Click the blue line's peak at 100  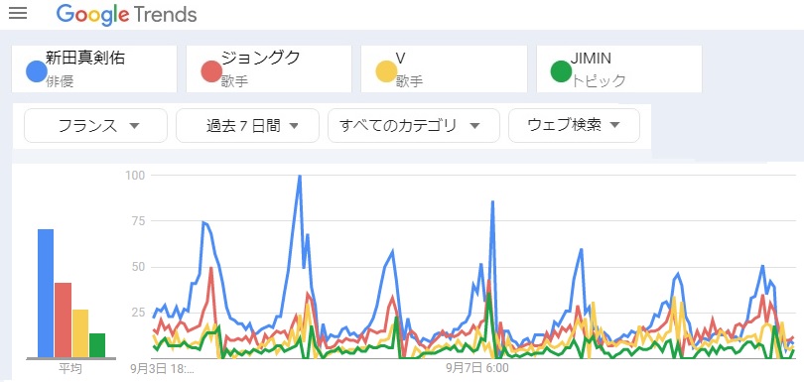pyautogui.click(x=300, y=177)
